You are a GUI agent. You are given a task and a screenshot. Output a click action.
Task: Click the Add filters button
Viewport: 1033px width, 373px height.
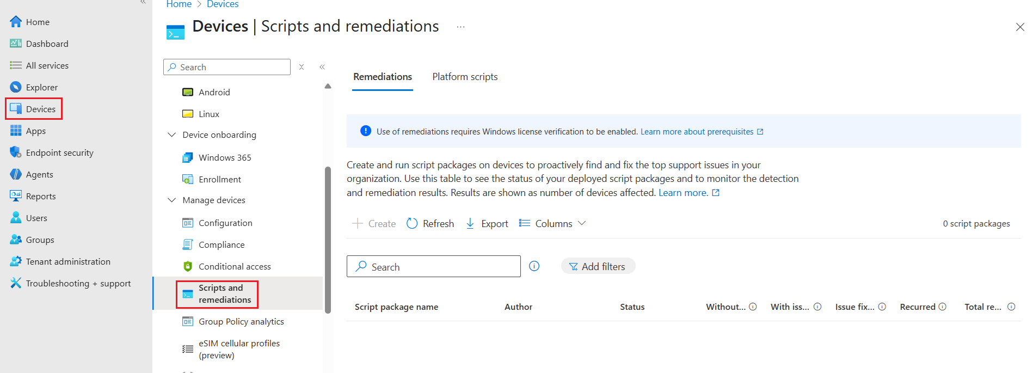pos(598,266)
